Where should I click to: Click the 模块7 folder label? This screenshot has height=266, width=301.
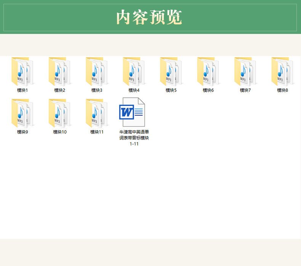245,90
